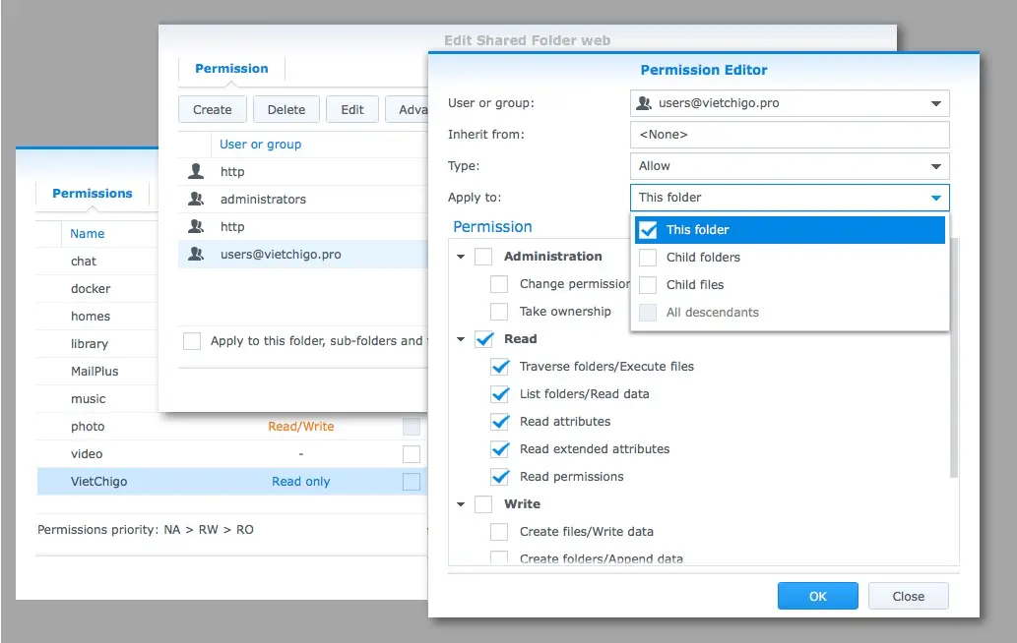Check the Write group checkbox
This screenshot has width=1017, height=643.
(x=483, y=503)
